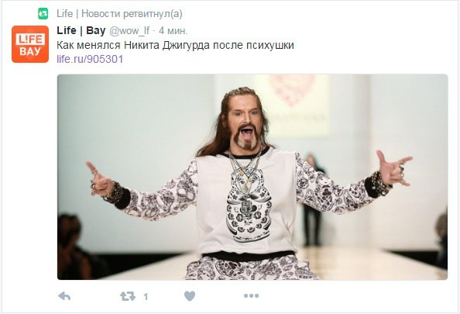The height and width of the screenshot is (314, 460).
Task: Open the tweet via the 4 мин. timestamp
Action: click(x=173, y=31)
